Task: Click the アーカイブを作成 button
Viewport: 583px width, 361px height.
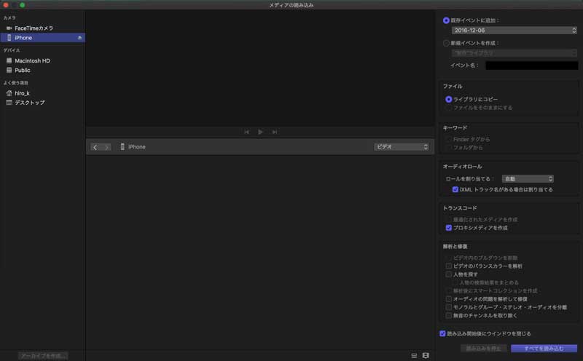Action: point(43,356)
